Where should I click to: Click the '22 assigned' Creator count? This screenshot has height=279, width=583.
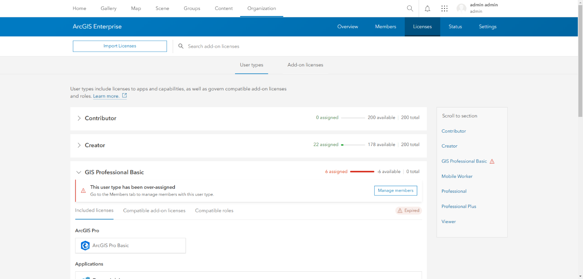(x=326, y=145)
